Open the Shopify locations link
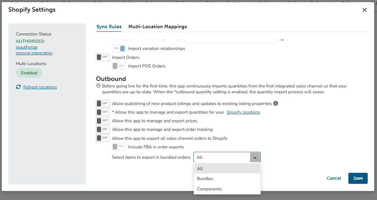 coord(243,112)
